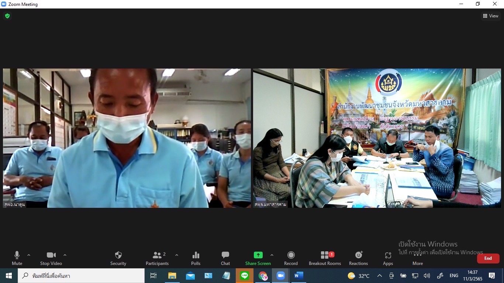
Task: Click the Zoom taskbar icon
Action: click(x=281, y=276)
